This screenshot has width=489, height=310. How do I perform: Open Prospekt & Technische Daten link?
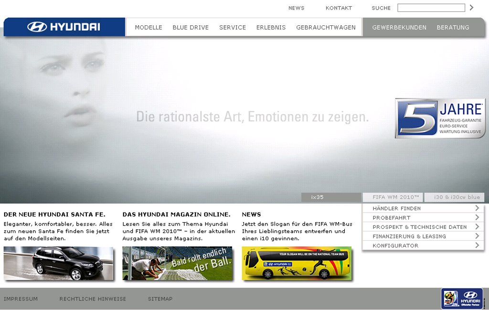point(419,227)
